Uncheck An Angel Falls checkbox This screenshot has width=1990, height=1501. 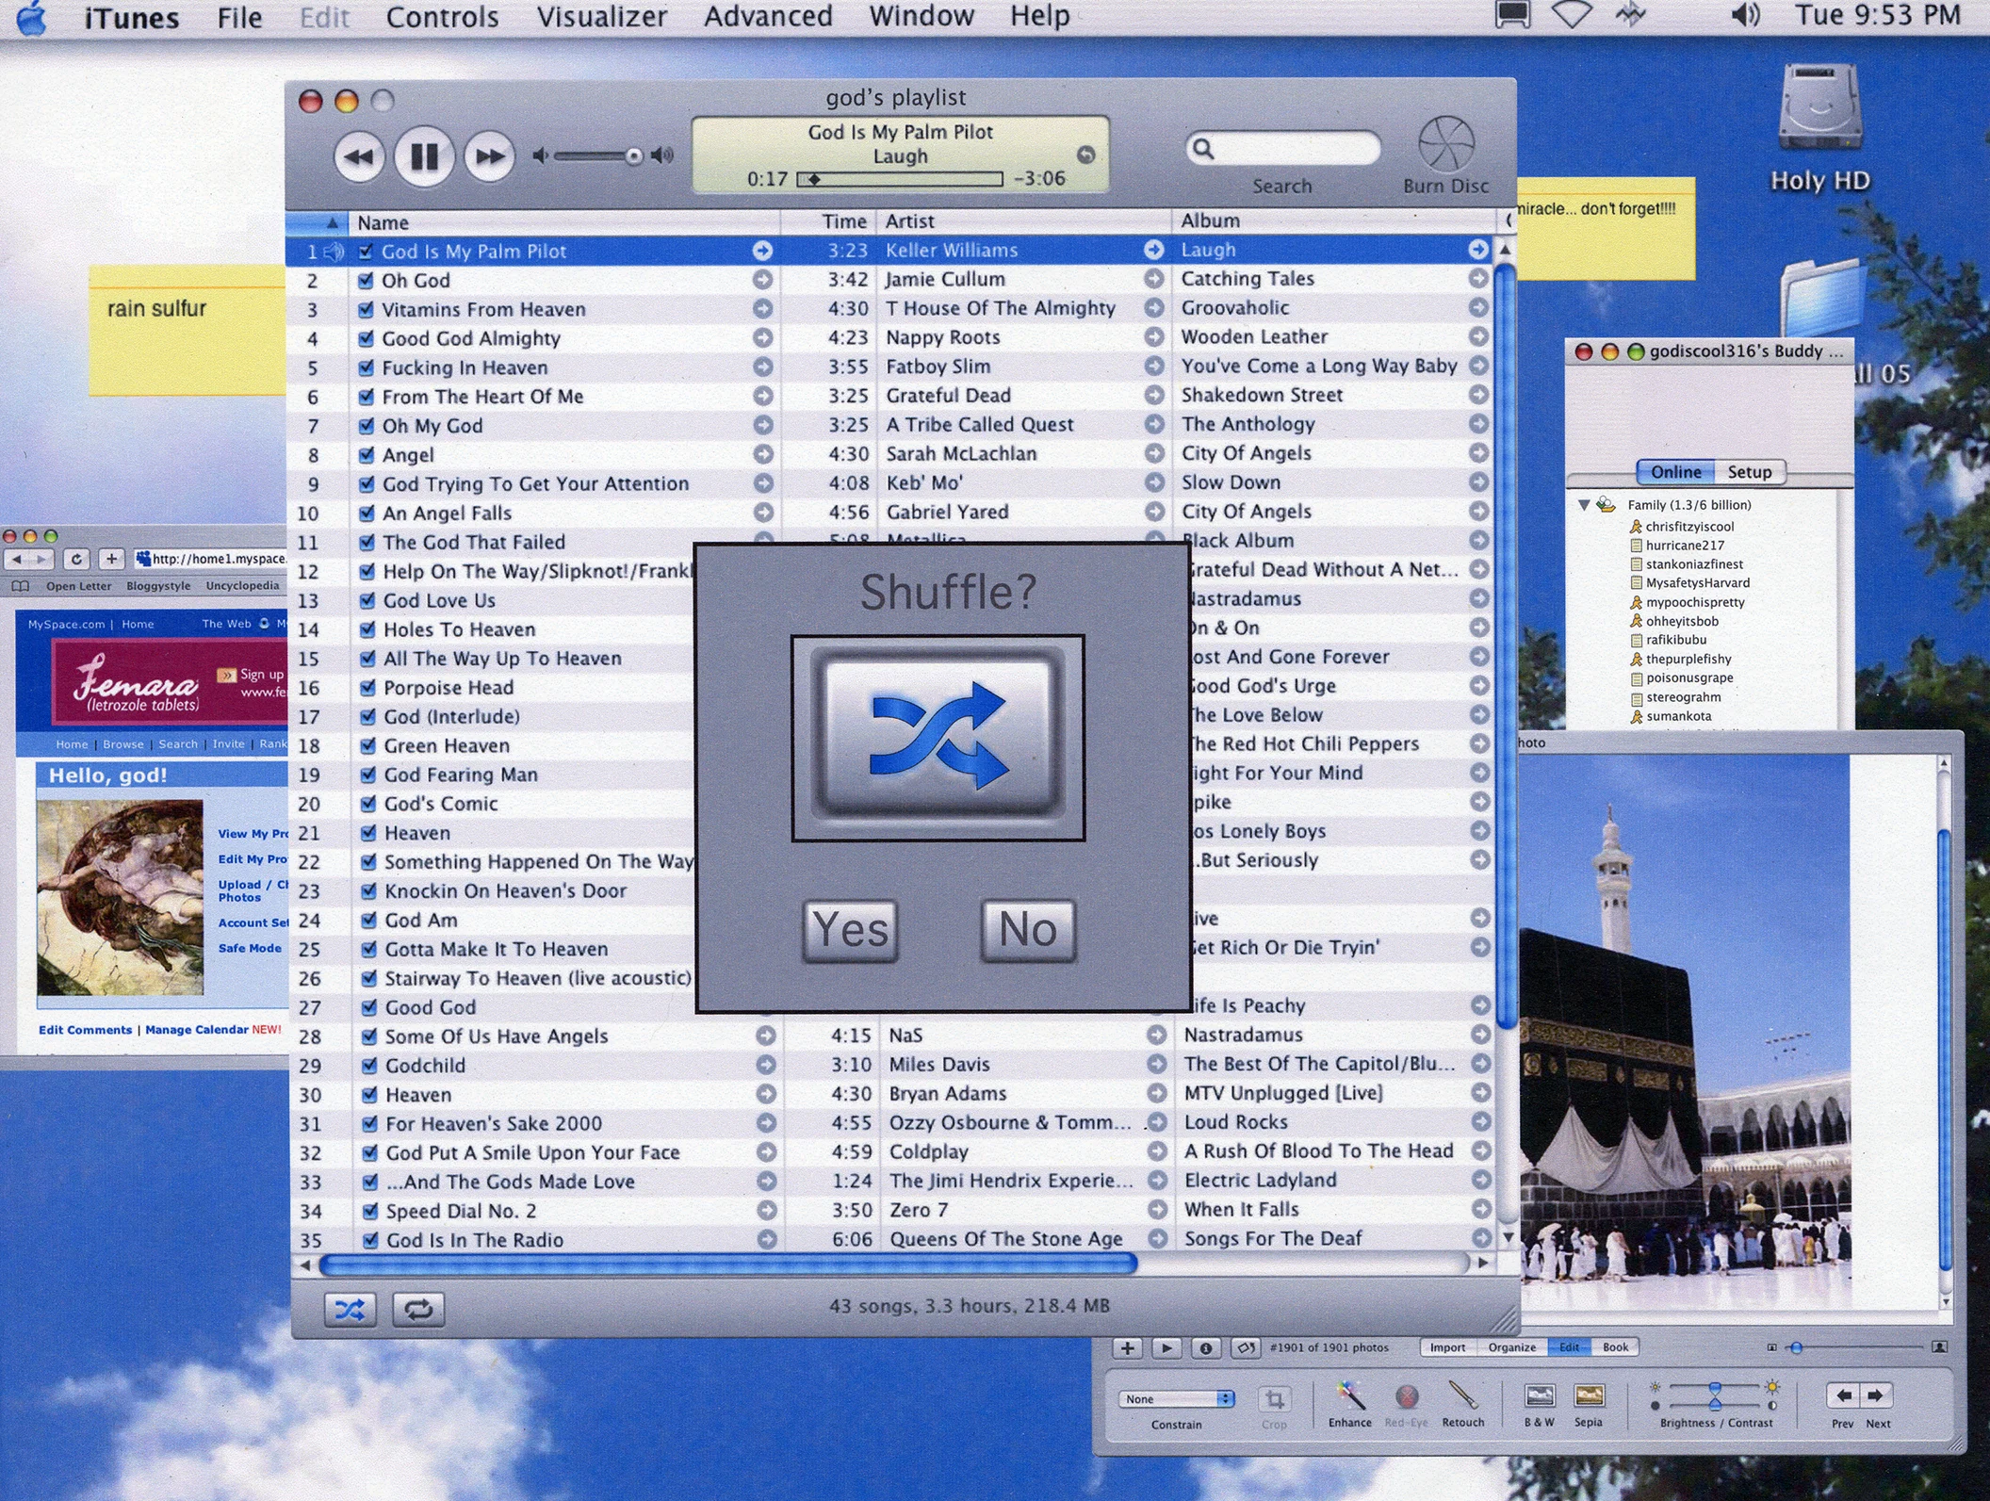point(367,514)
